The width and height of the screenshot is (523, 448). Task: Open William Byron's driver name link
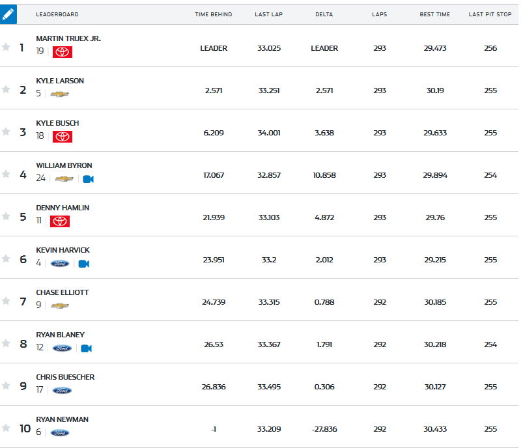click(x=64, y=165)
